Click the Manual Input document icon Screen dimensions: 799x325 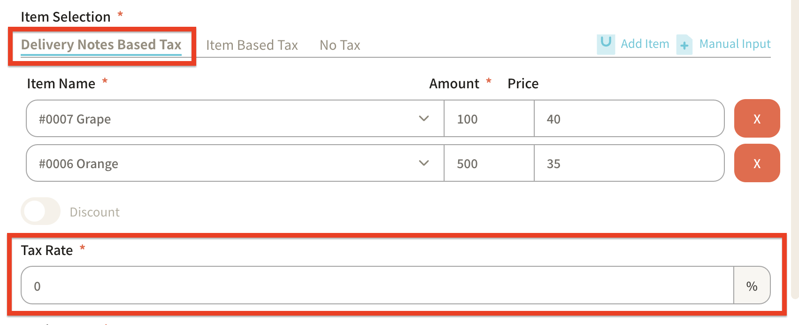coord(684,45)
